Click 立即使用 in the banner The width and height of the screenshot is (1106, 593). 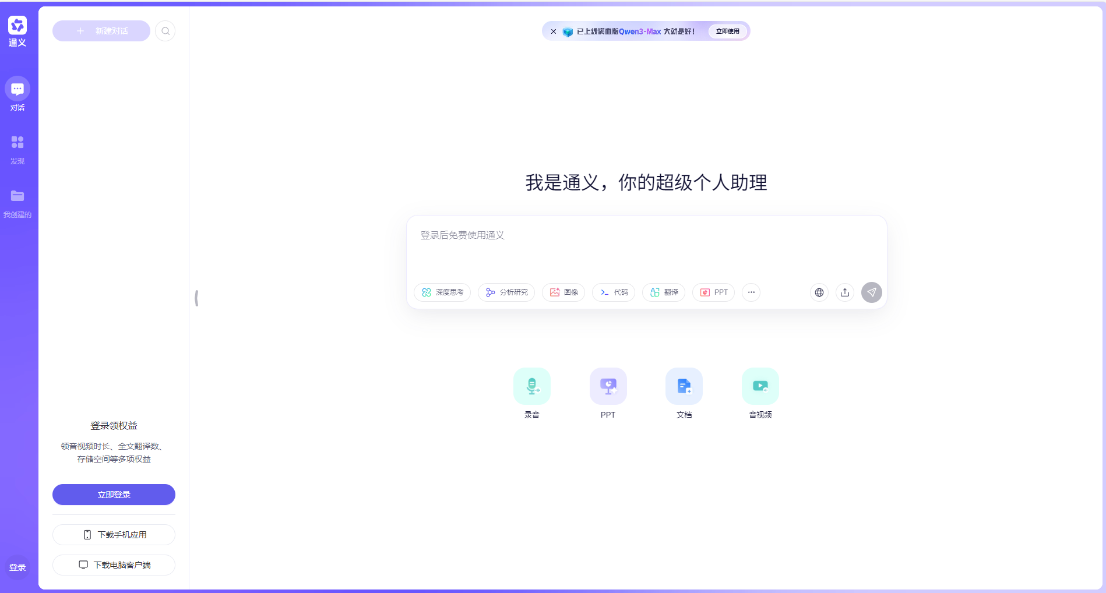pos(727,31)
